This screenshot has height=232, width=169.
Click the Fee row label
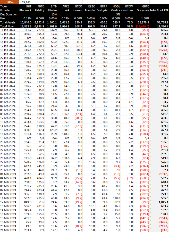2,18
